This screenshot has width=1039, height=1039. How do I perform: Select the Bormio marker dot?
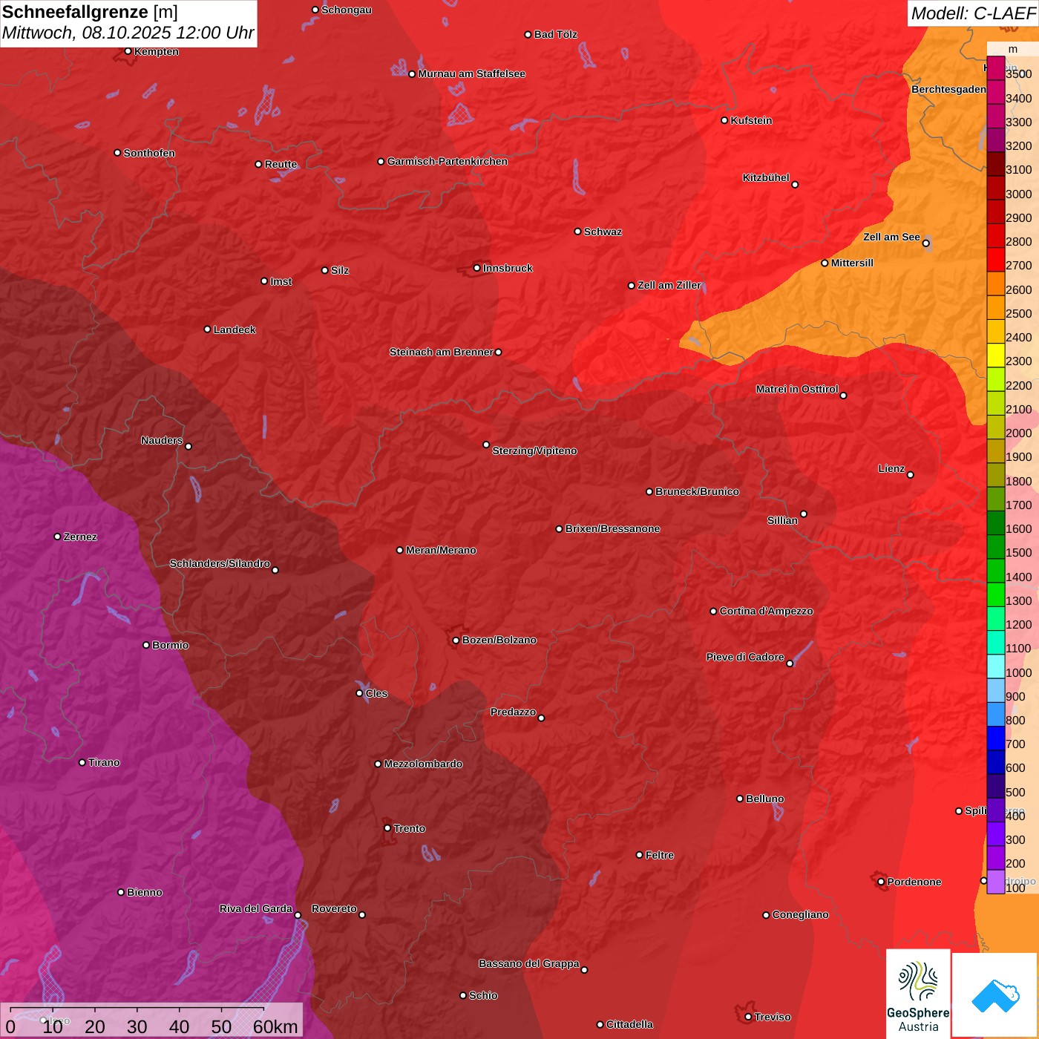point(146,645)
